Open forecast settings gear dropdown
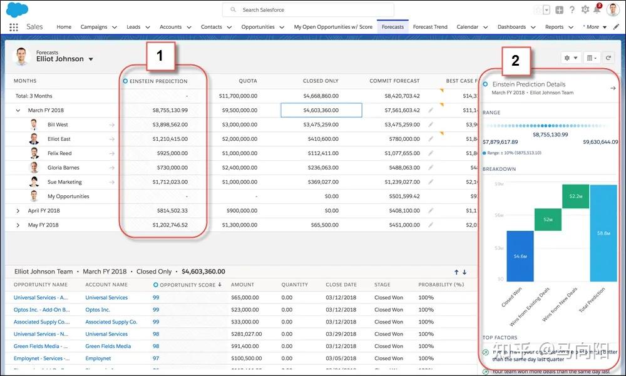The width and height of the screenshot is (626, 376). (571, 58)
